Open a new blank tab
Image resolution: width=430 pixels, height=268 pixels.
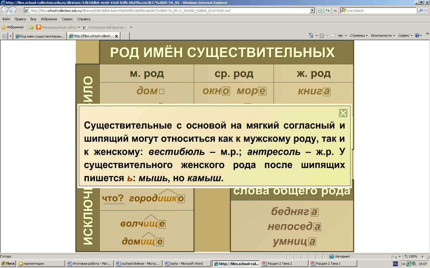point(125,36)
